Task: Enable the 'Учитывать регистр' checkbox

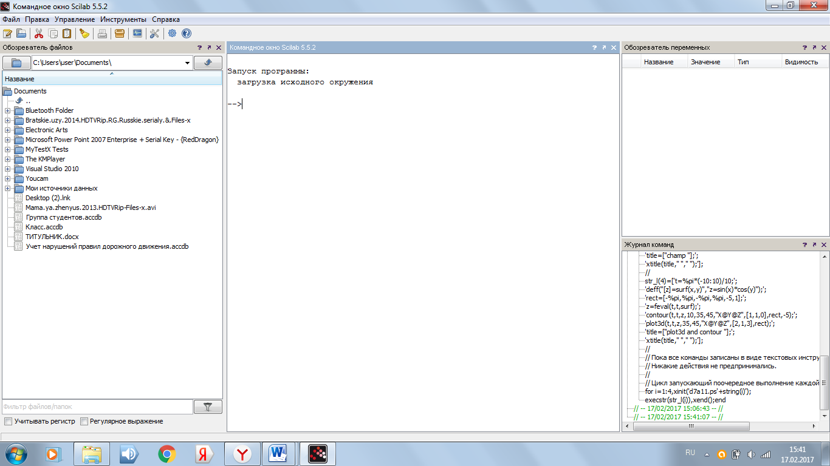Action: click(x=9, y=421)
